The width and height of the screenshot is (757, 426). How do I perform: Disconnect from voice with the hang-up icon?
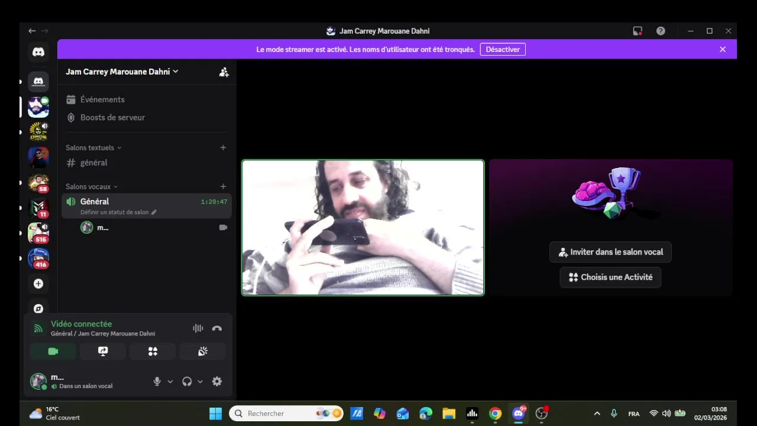(x=217, y=328)
